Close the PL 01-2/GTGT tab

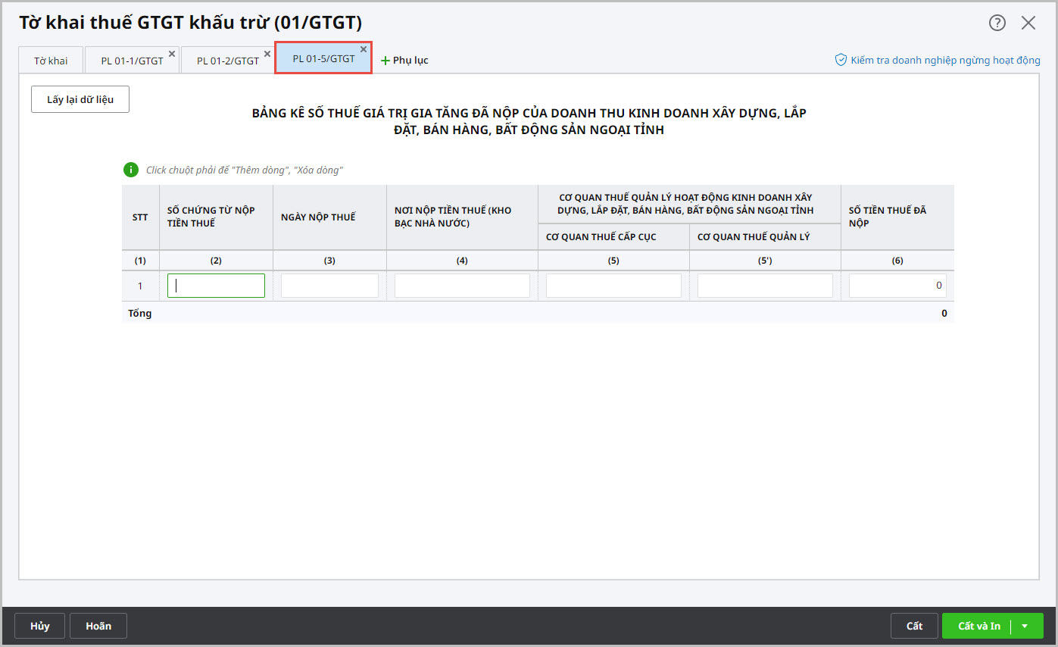coord(267,54)
